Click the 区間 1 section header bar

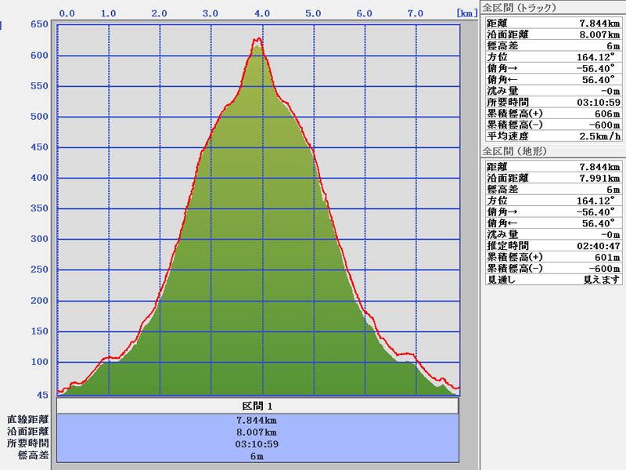click(x=257, y=407)
